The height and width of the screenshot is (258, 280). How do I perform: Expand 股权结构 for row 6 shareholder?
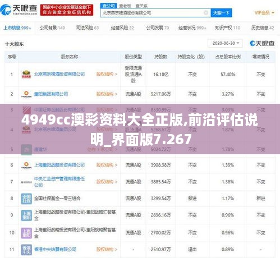(107, 165)
